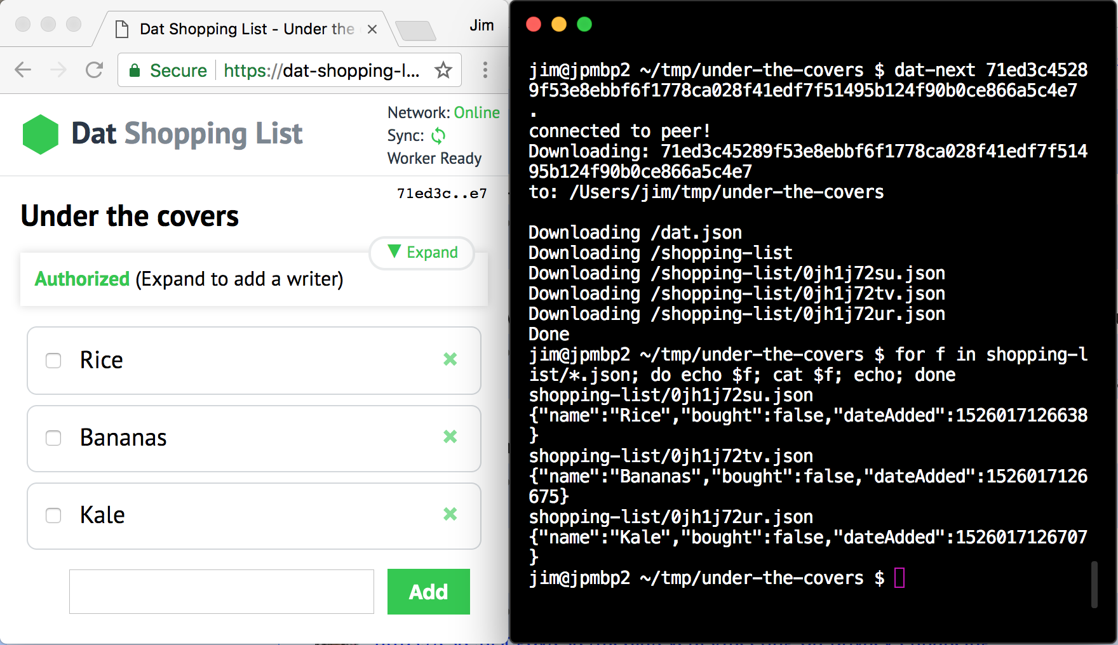Screen dimensions: 1118x645
Task: Open the Chrome three-dot menu
Action: (x=485, y=70)
